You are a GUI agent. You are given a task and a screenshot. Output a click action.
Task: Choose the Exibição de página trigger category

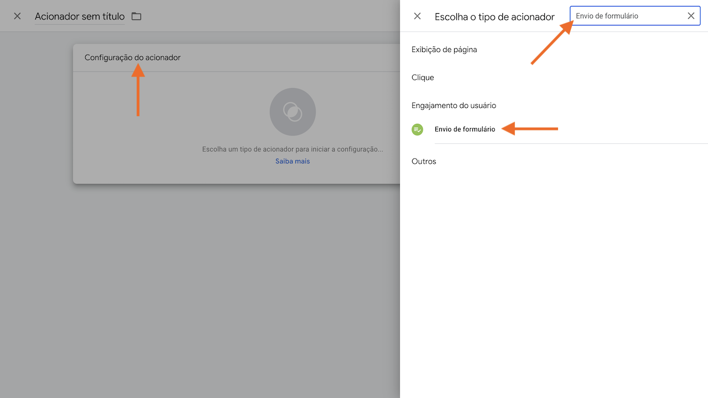click(445, 49)
